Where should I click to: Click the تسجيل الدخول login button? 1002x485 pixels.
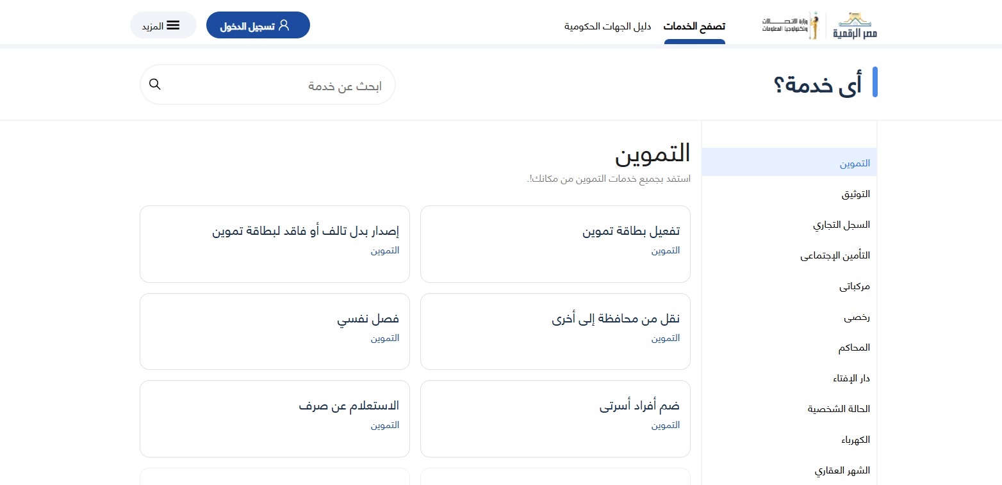pyautogui.click(x=258, y=25)
